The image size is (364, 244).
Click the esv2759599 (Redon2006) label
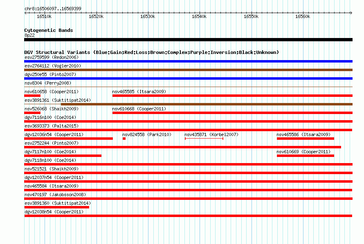tap(52, 57)
